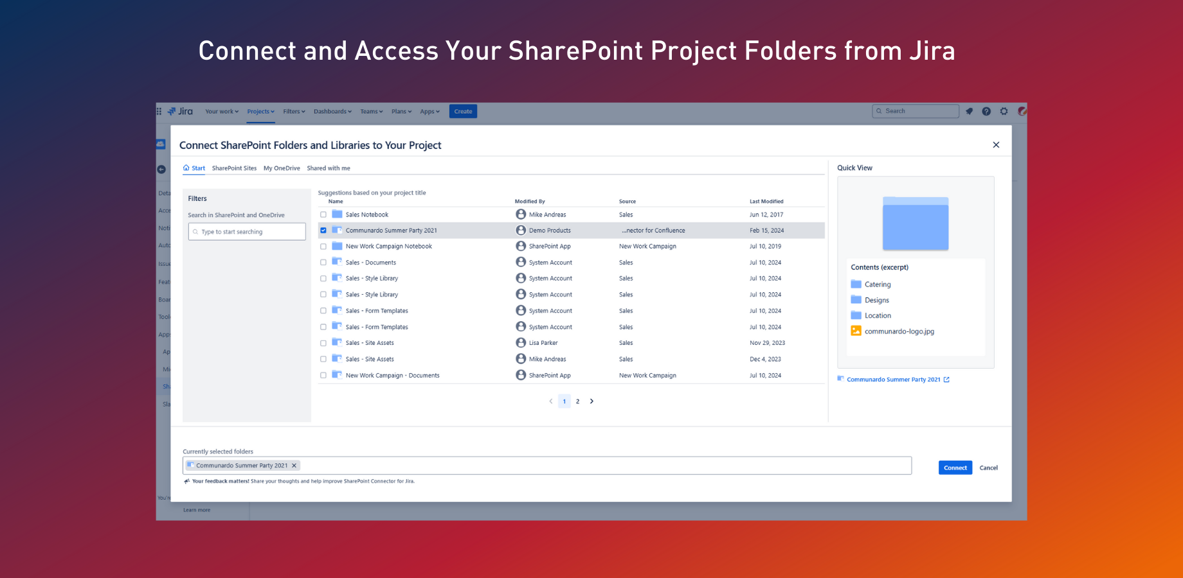Click the search field in the Filters panel
1183x578 pixels.
tap(246, 231)
